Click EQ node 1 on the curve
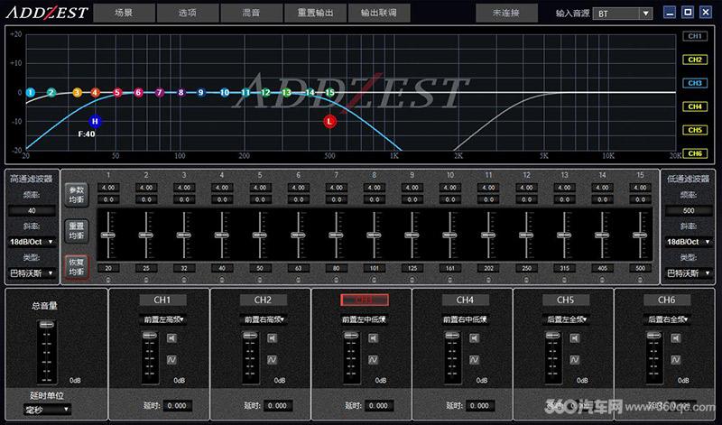 [x=31, y=93]
